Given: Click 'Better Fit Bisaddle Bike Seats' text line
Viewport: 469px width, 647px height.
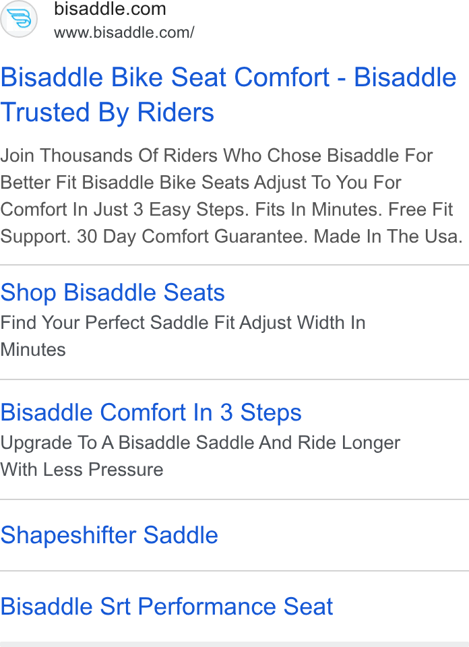Looking at the screenshot, I should 125,183.
